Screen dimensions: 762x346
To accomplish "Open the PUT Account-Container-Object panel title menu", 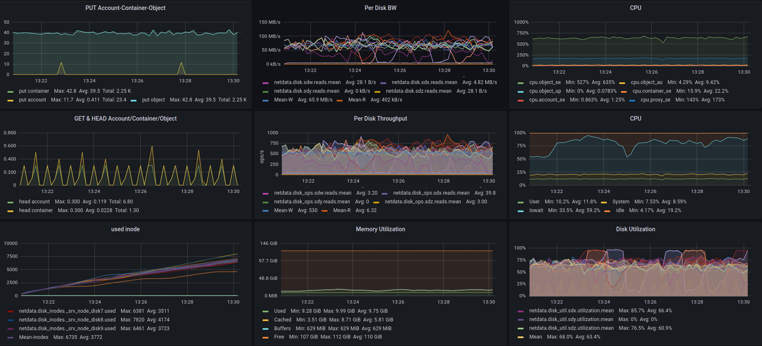I will 125,8.
